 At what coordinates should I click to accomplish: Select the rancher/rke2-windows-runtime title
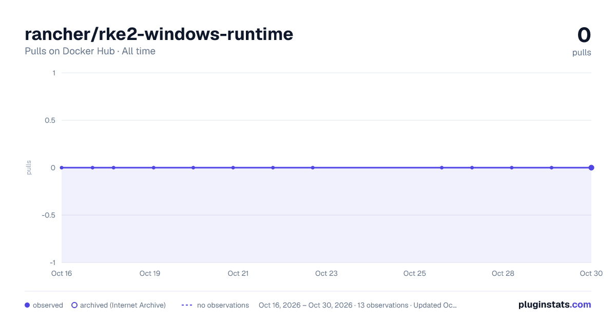[x=159, y=34]
